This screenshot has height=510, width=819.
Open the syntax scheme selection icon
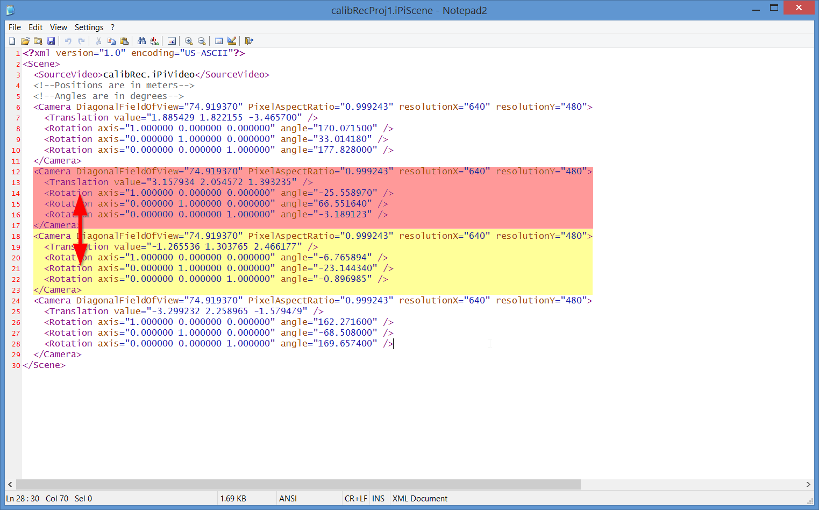219,41
